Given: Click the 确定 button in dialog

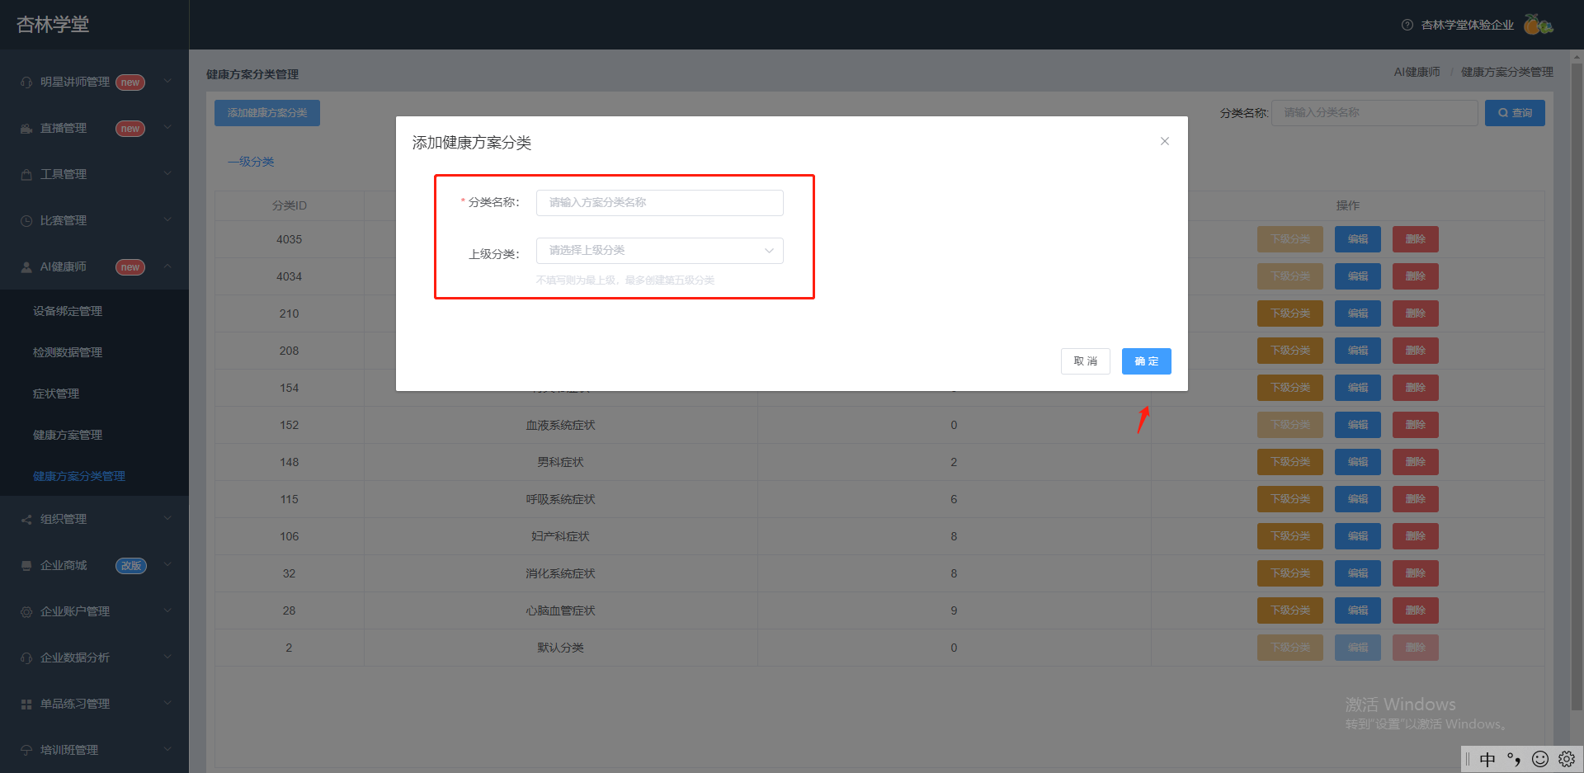Looking at the screenshot, I should [1147, 361].
